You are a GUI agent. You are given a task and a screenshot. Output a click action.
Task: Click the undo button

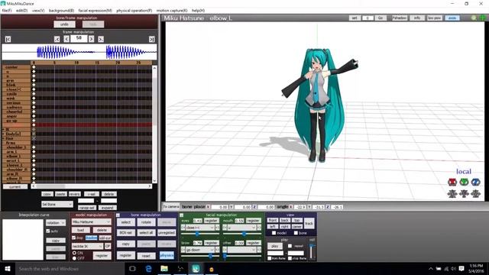pos(64,24)
